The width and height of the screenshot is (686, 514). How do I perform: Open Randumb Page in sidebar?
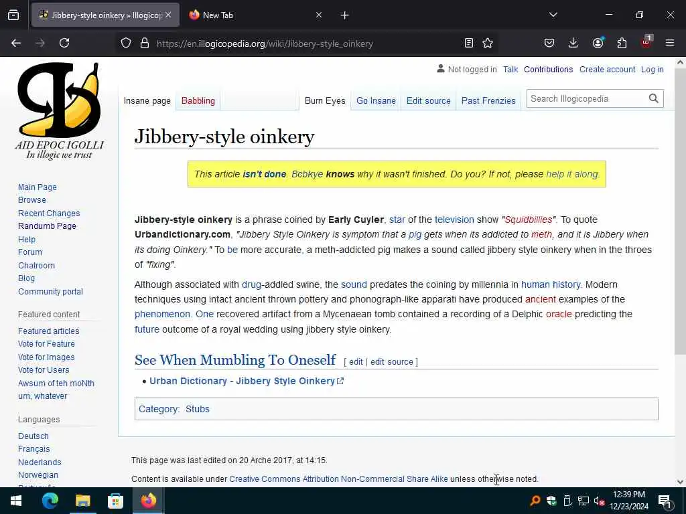47,226
